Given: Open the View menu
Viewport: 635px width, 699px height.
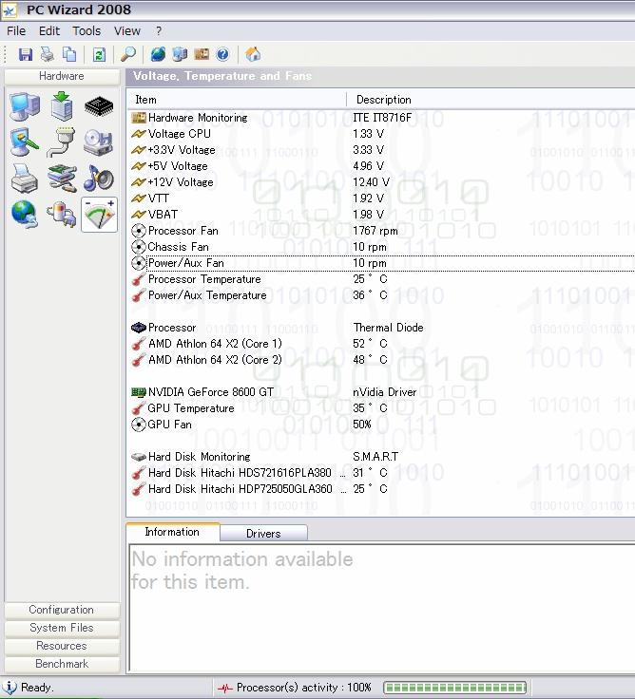Looking at the screenshot, I should (127, 30).
